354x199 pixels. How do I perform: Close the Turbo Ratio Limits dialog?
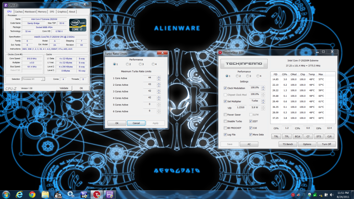click(162, 53)
